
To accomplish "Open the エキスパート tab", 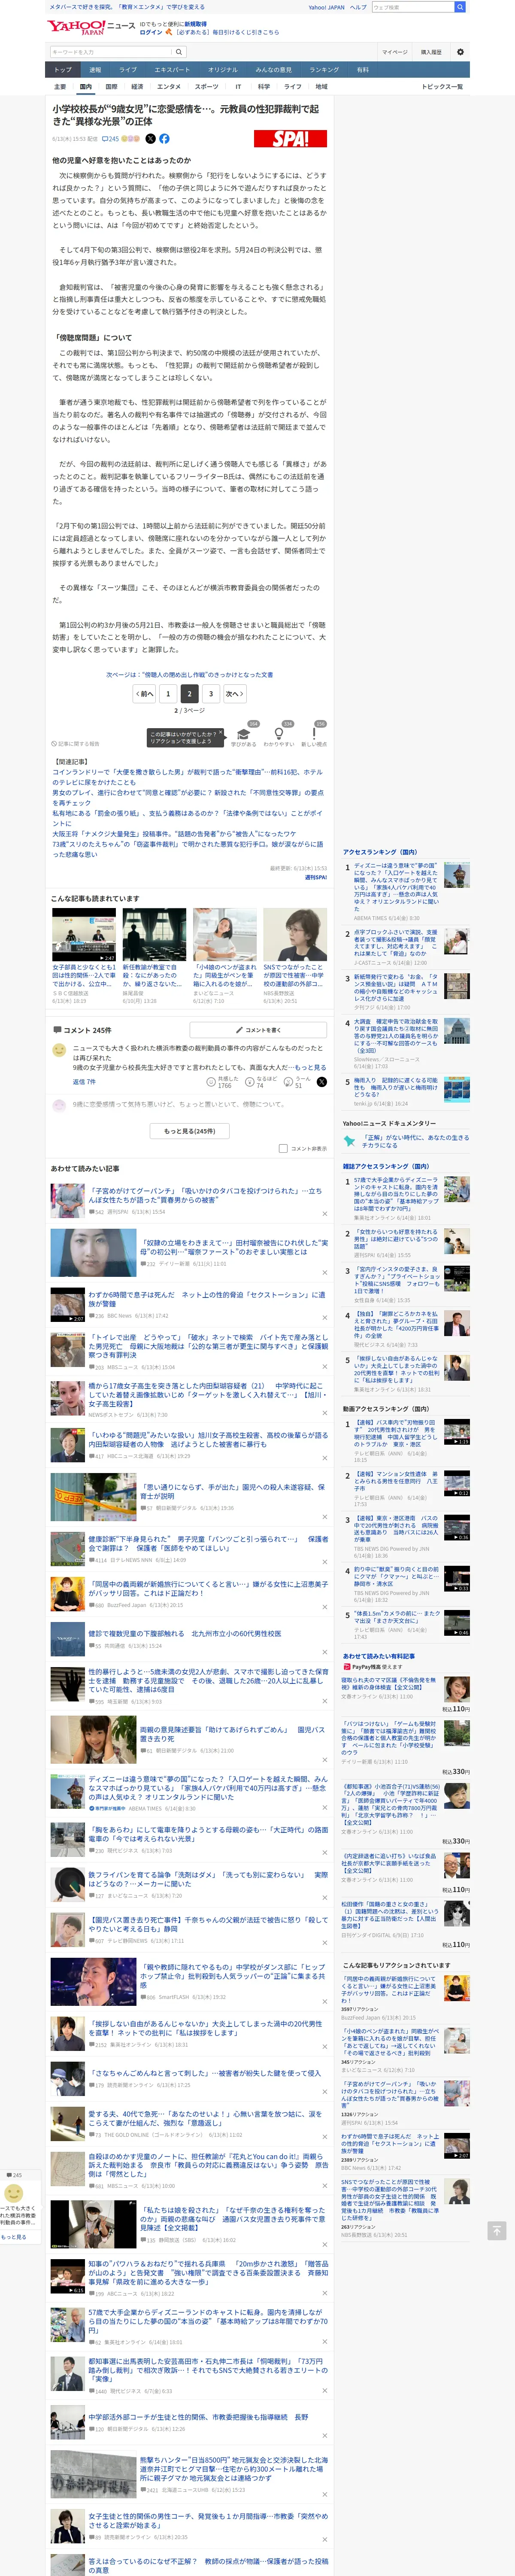I will click(x=172, y=70).
